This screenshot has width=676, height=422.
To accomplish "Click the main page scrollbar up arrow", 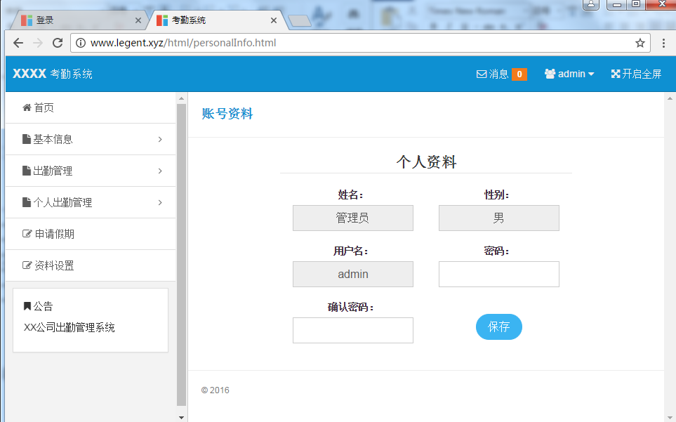I will pos(670,98).
